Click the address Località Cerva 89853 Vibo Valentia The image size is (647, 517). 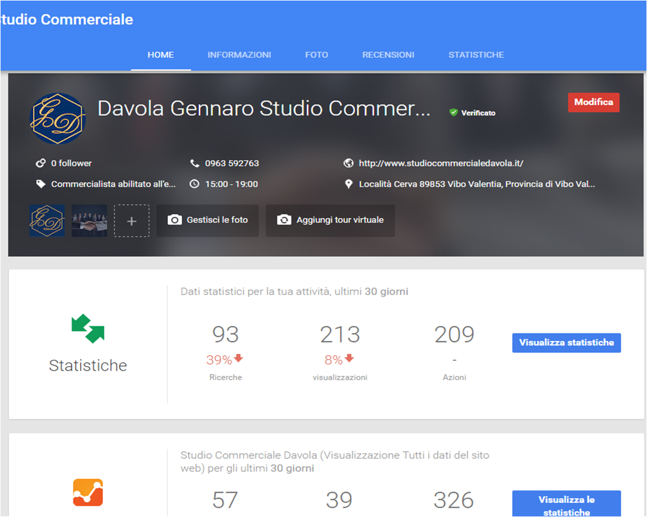[x=477, y=184]
